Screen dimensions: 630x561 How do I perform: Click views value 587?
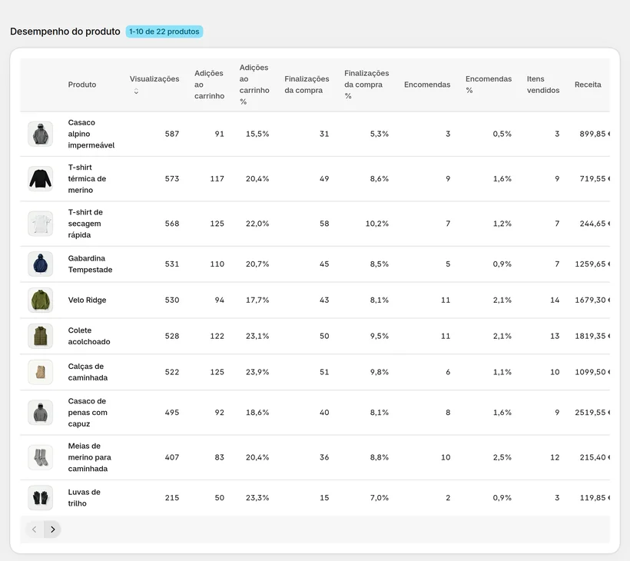pyautogui.click(x=172, y=134)
